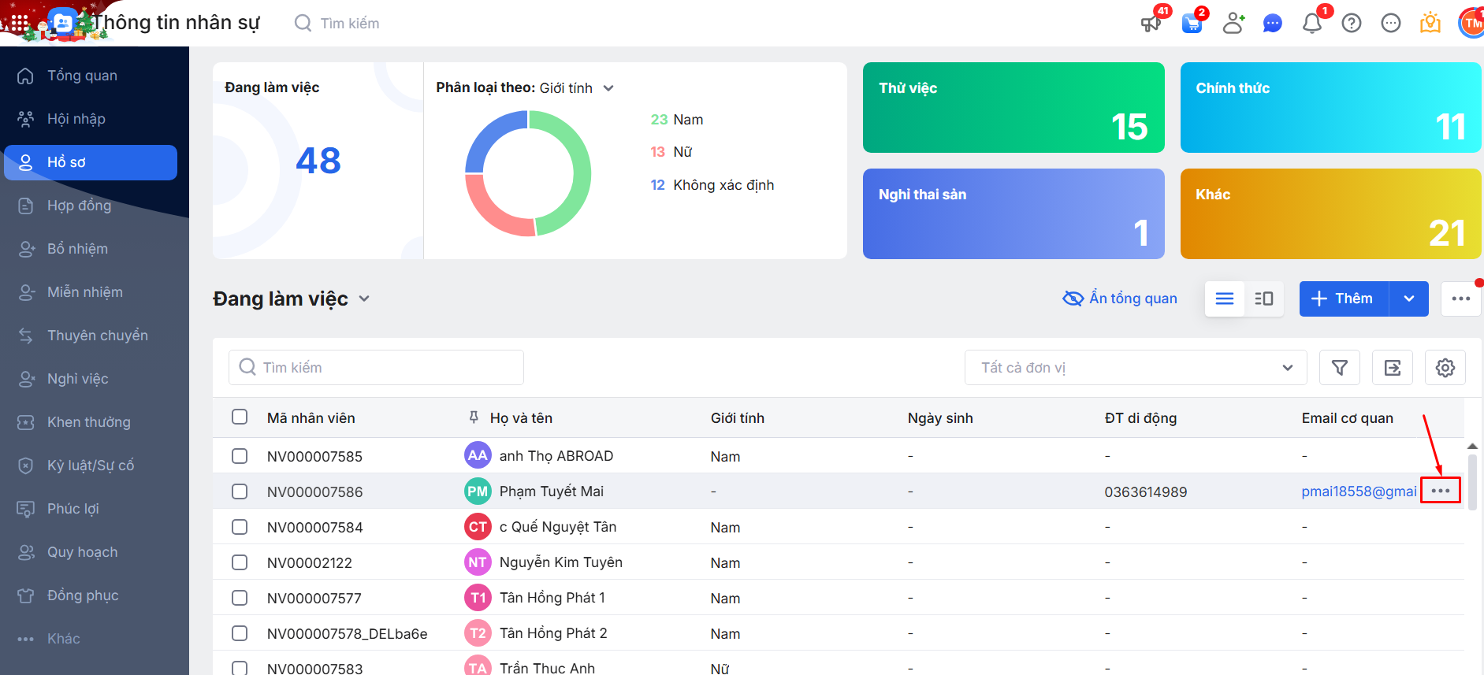
Task: Open Khen thưởng sidebar menu item
Action: (x=88, y=422)
